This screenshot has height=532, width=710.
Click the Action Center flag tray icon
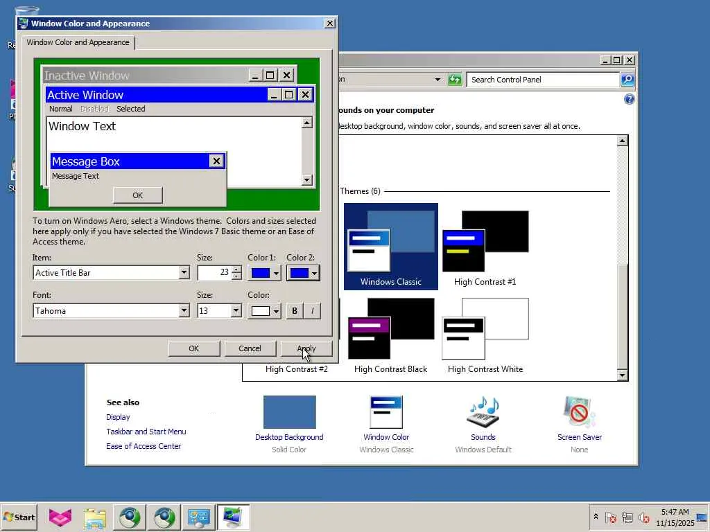pos(610,517)
